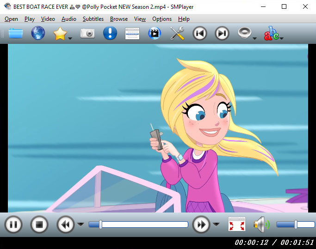Take a screenshot with the camera icon

tap(87, 33)
